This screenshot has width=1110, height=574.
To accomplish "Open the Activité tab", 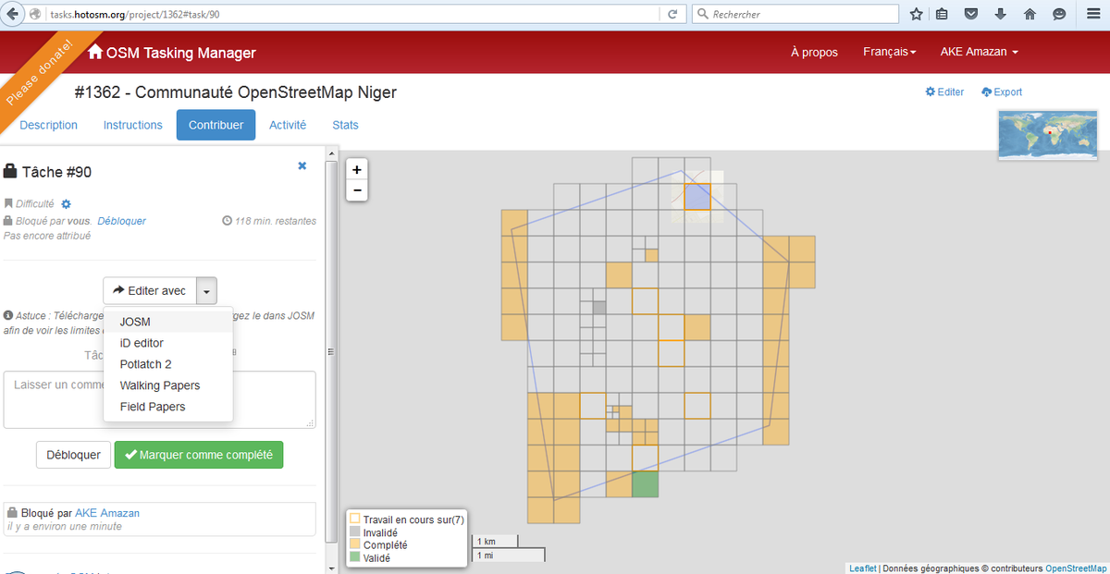I will click(288, 125).
